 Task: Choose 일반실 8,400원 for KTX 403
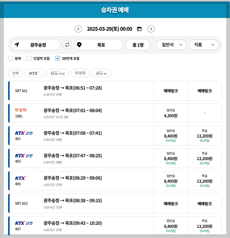(x=171, y=158)
